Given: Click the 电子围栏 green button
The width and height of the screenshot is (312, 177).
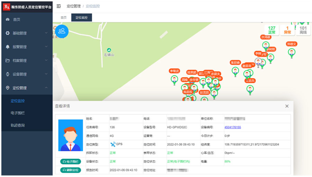Looking at the screenshot, I should tap(70, 161).
